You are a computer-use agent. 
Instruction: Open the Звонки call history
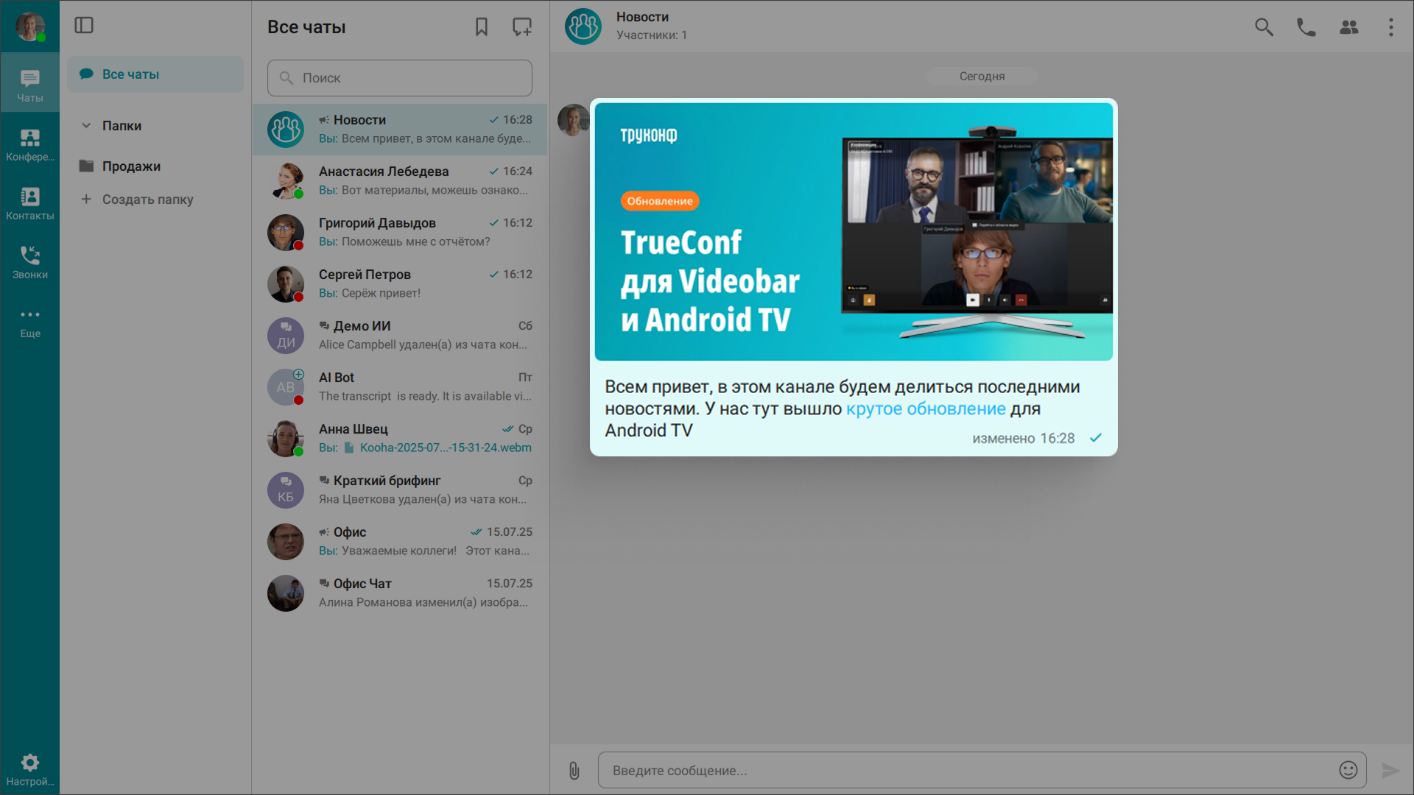(30, 262)
